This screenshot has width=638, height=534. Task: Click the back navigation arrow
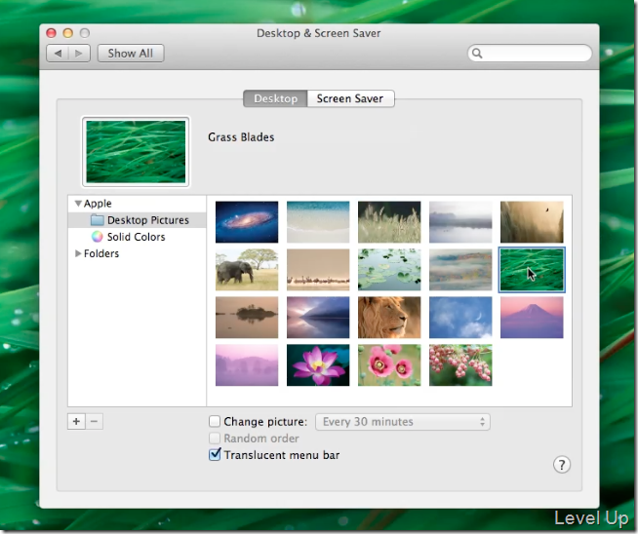coord(58,54)
